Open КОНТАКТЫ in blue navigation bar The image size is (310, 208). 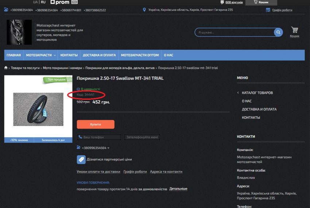point(69,55)
